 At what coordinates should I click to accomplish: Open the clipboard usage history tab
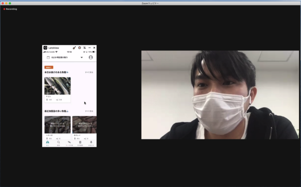80,143
